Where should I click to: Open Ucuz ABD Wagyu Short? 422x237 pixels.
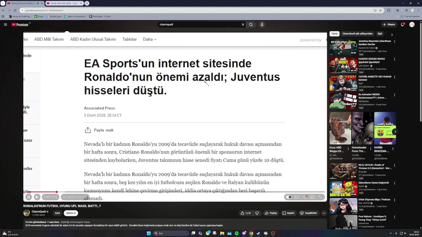coord(340,128)
